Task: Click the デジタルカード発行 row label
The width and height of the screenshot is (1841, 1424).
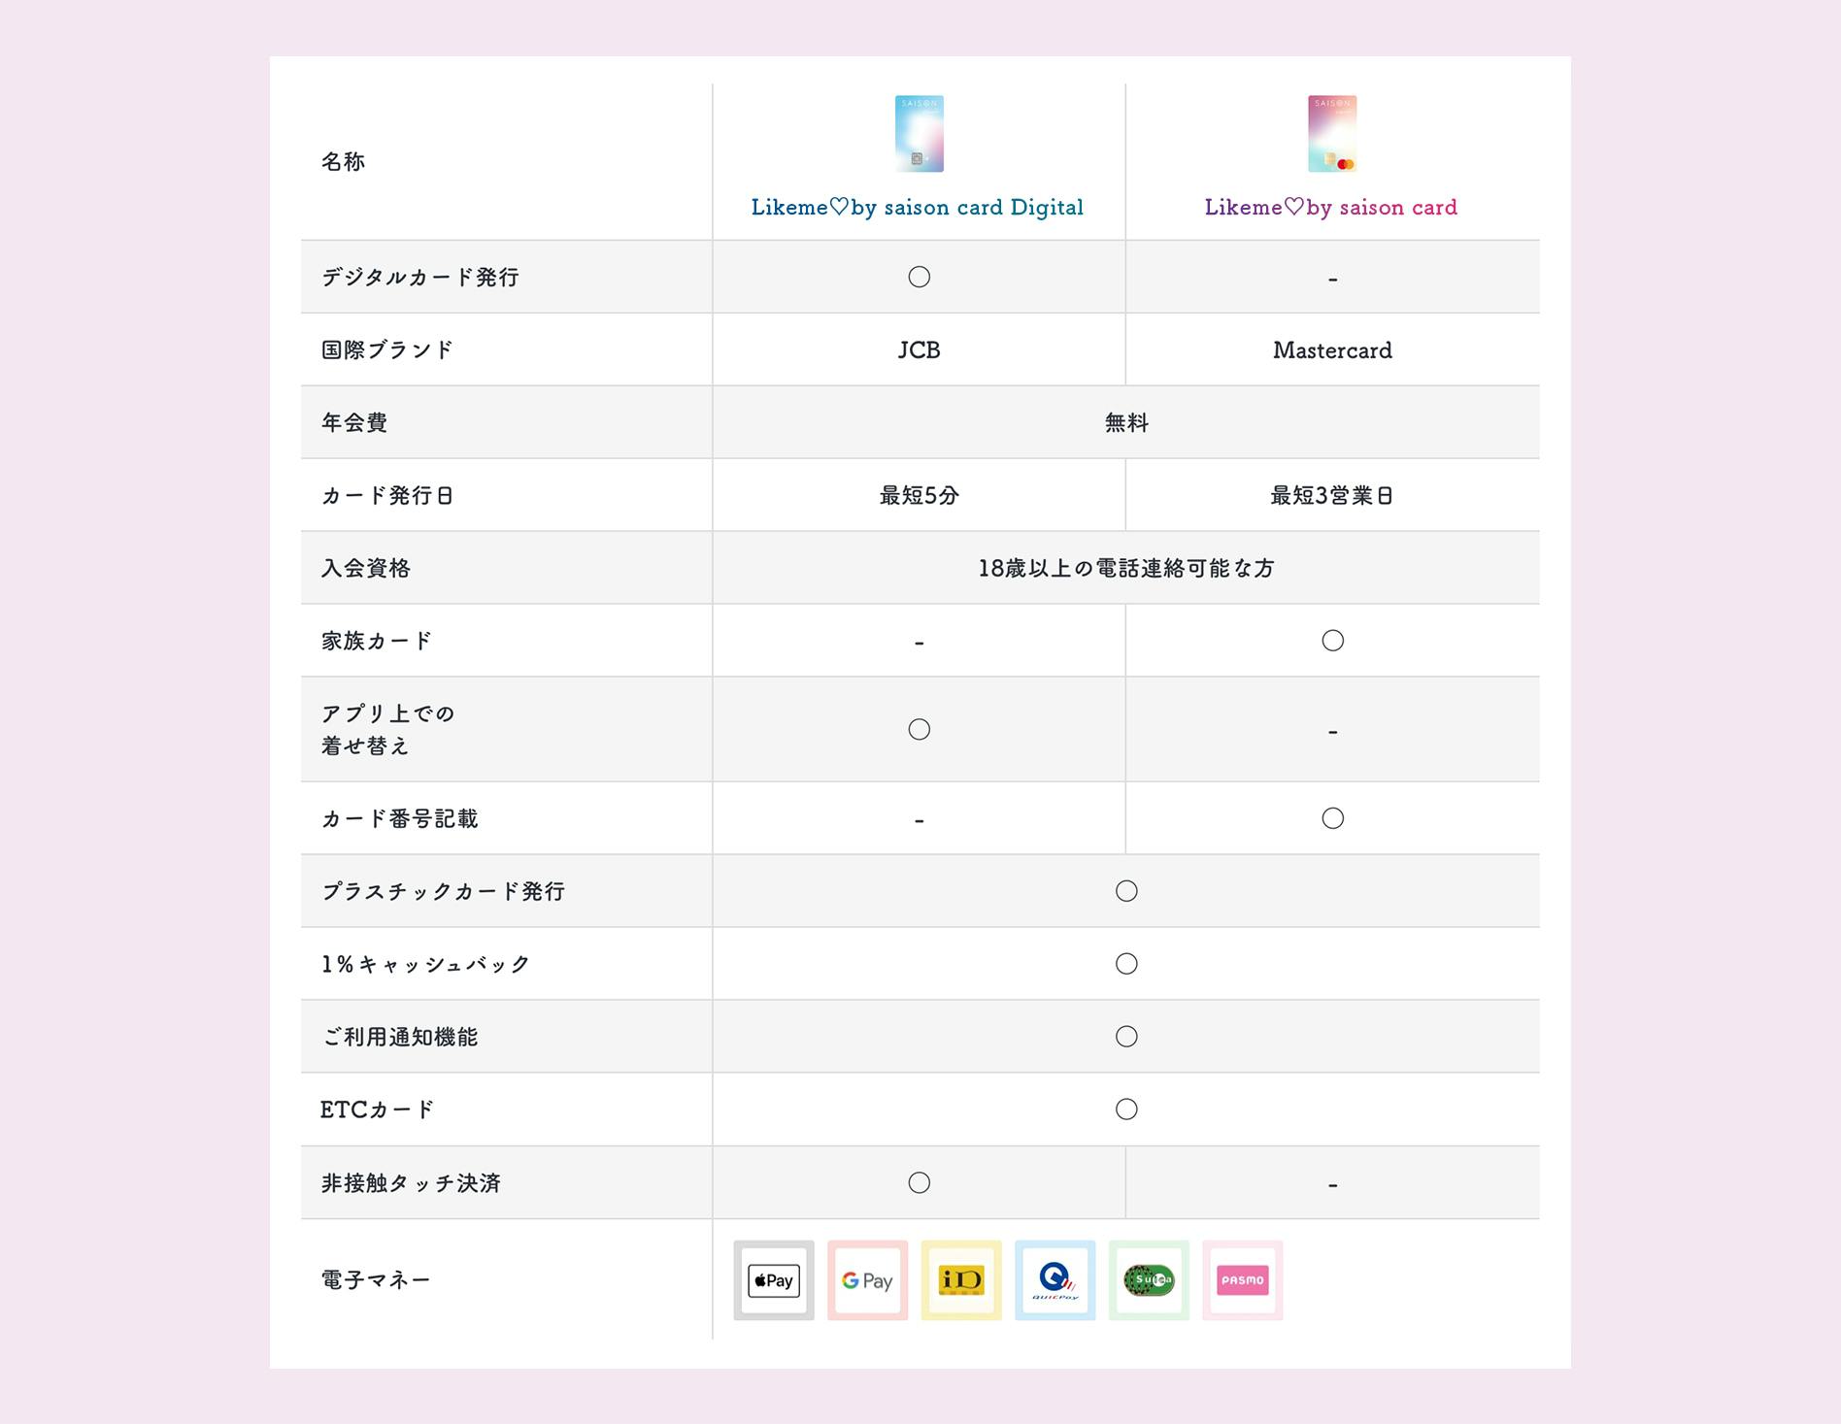Action: click(420, 277)
